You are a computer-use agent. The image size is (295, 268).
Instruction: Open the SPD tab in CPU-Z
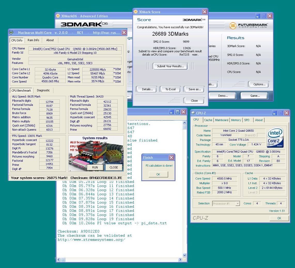click(x=247, y=120)
